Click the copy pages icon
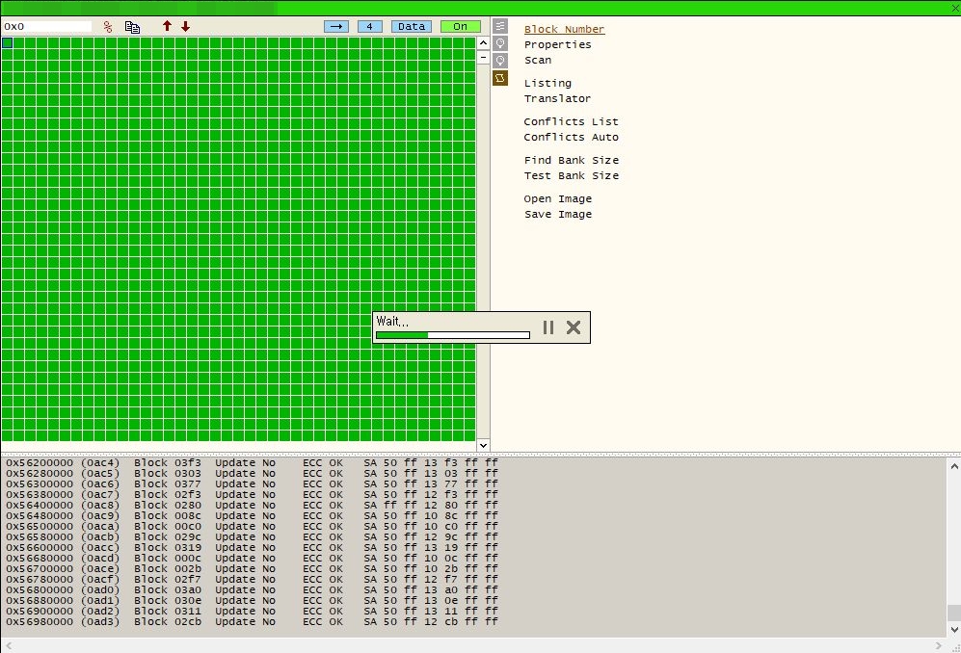Screen dimensions: 961x653 pyautogui.click(x=133, y=27)
